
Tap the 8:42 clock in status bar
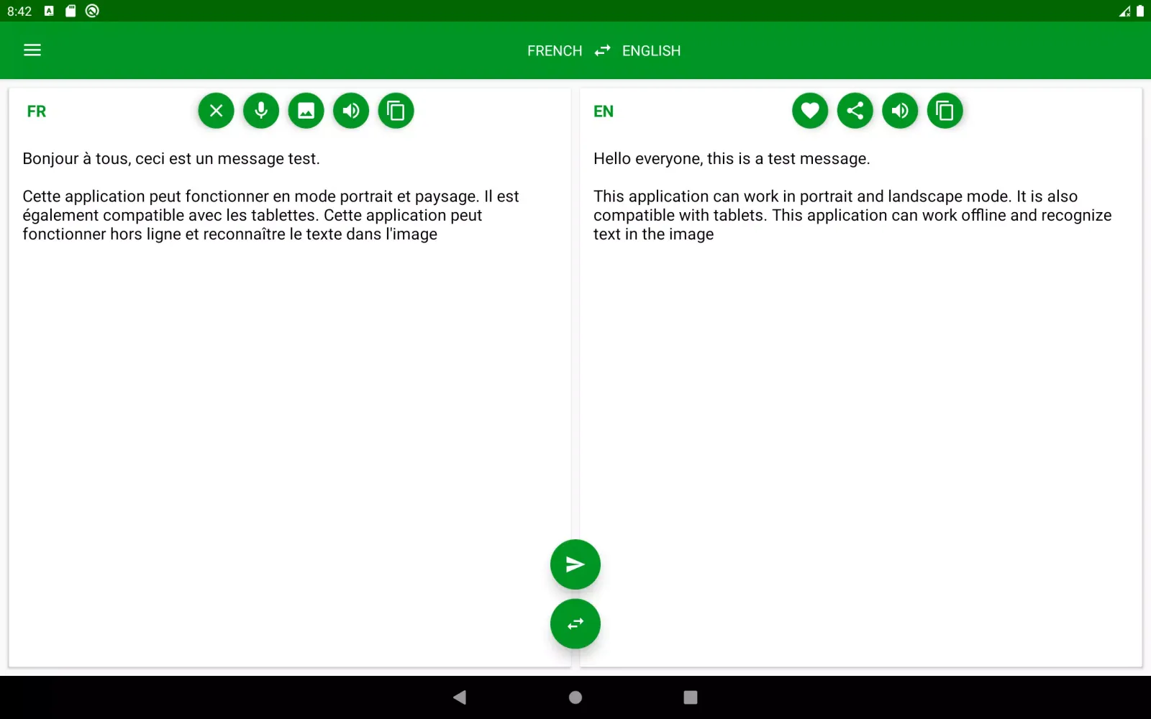click(x=19, y=12)
